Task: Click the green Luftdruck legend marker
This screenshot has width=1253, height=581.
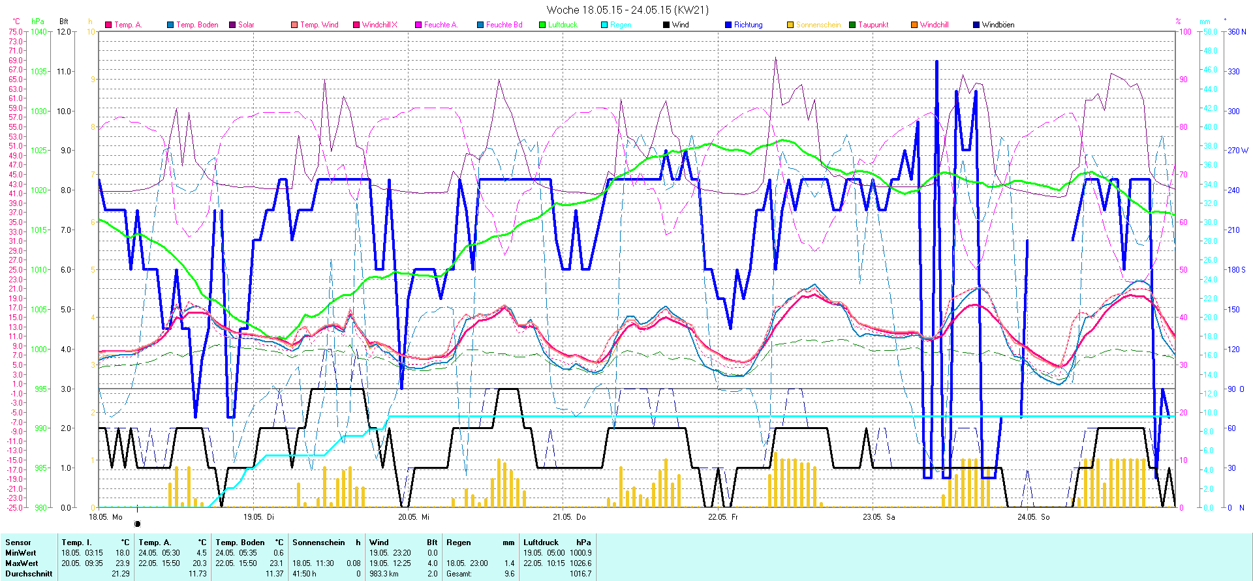Action: tap(542, 25)
